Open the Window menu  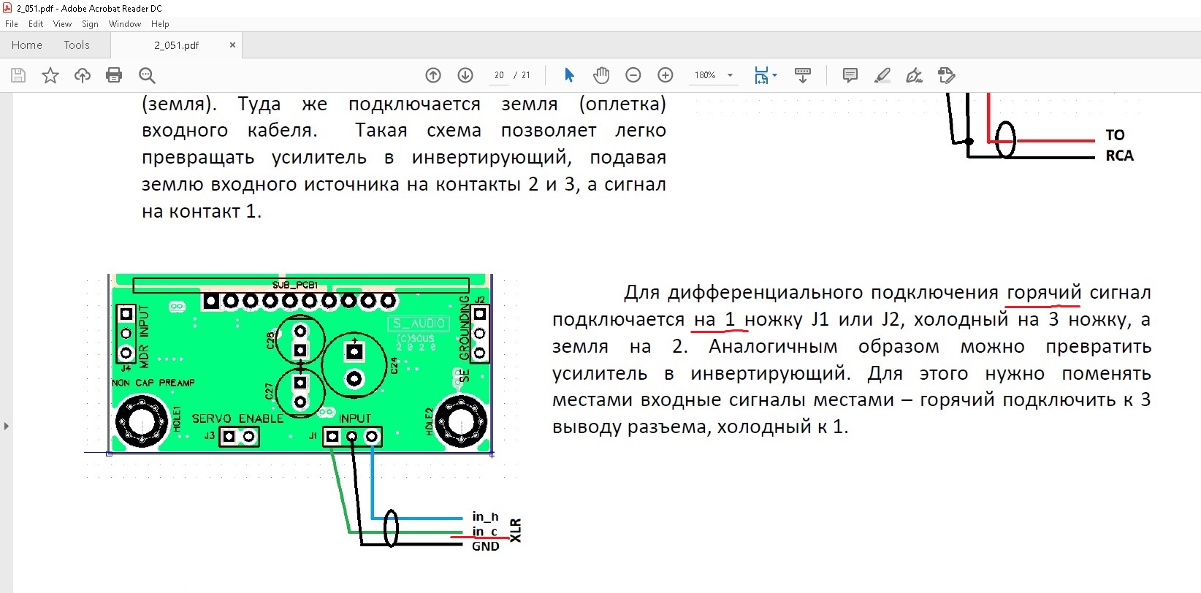(x=125, y=24)
